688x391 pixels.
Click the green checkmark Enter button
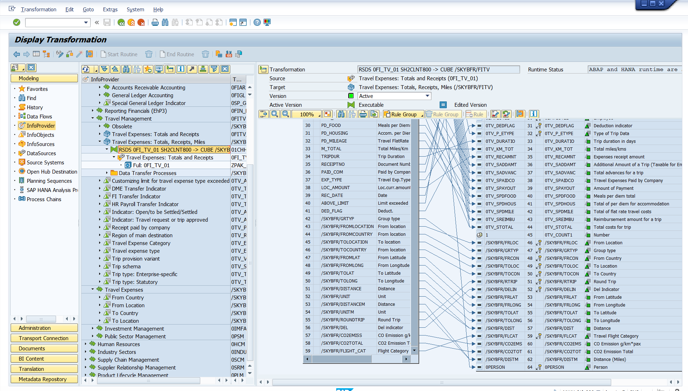pyautogui.click(x=17, y=23)
